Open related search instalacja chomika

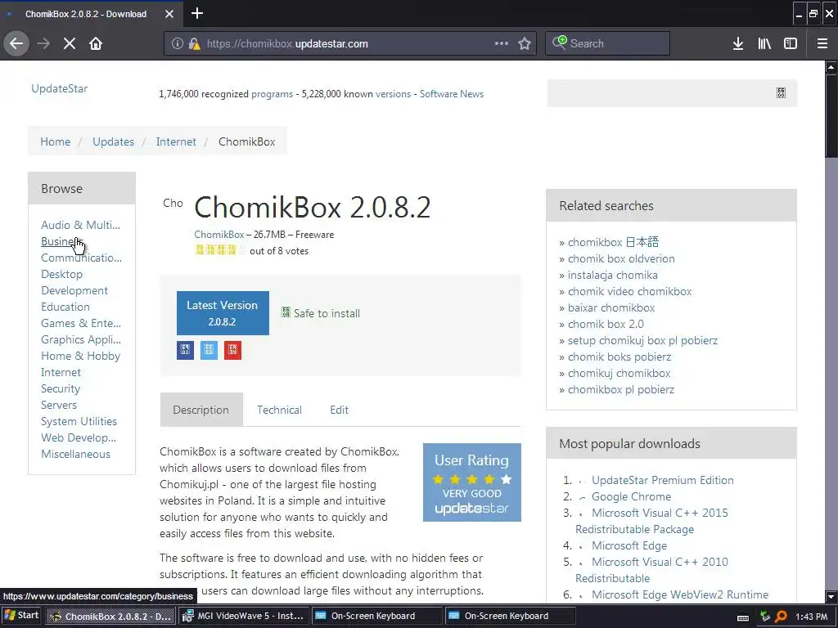pos(612,275)
